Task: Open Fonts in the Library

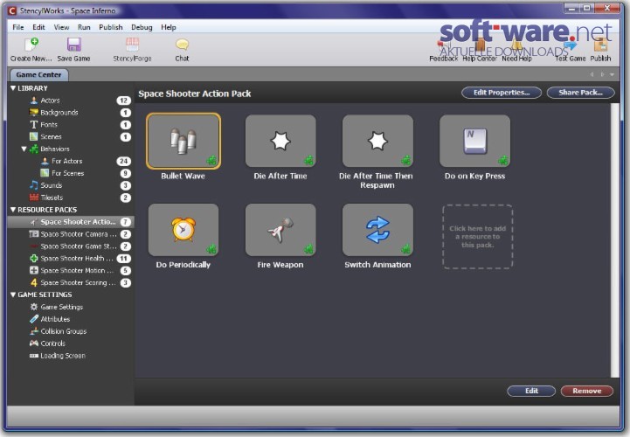Action: (x=71, y=125)
